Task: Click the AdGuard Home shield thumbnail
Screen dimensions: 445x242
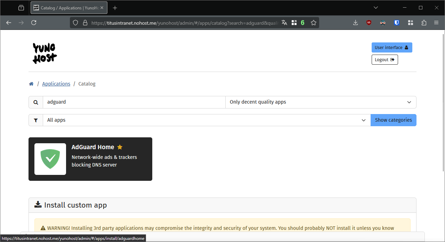Action: [x=50, y=159]
